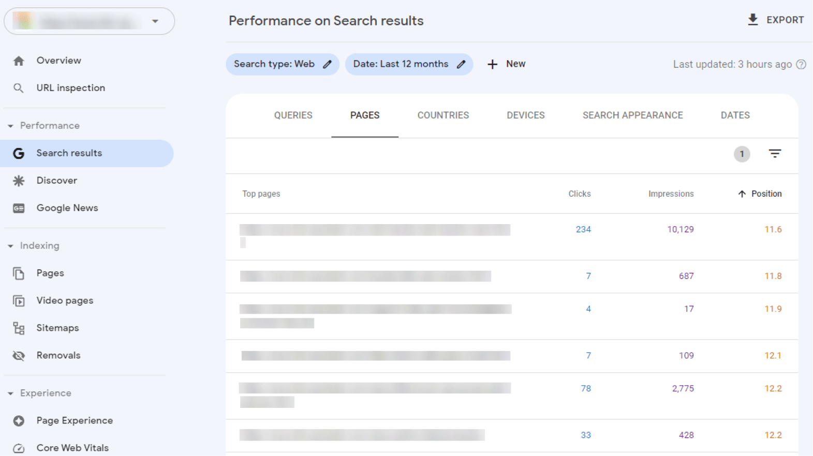
Task: Open the property selector dropdown
Action: pos(89,21)
